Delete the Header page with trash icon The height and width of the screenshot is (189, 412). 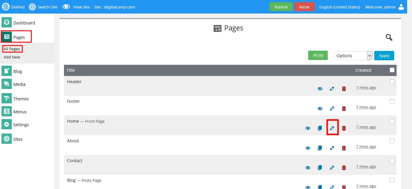tap(344, 89)
